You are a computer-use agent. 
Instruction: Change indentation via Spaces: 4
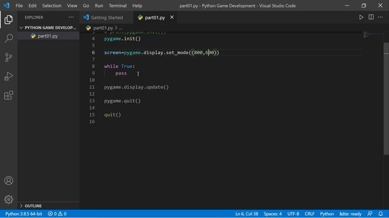(273, 214)
